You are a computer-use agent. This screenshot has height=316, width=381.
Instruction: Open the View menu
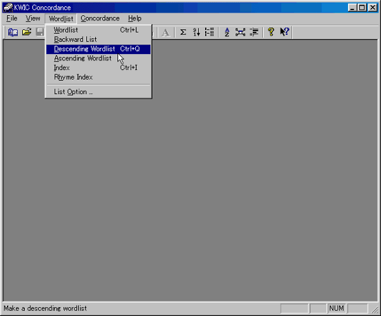(33, 18)
